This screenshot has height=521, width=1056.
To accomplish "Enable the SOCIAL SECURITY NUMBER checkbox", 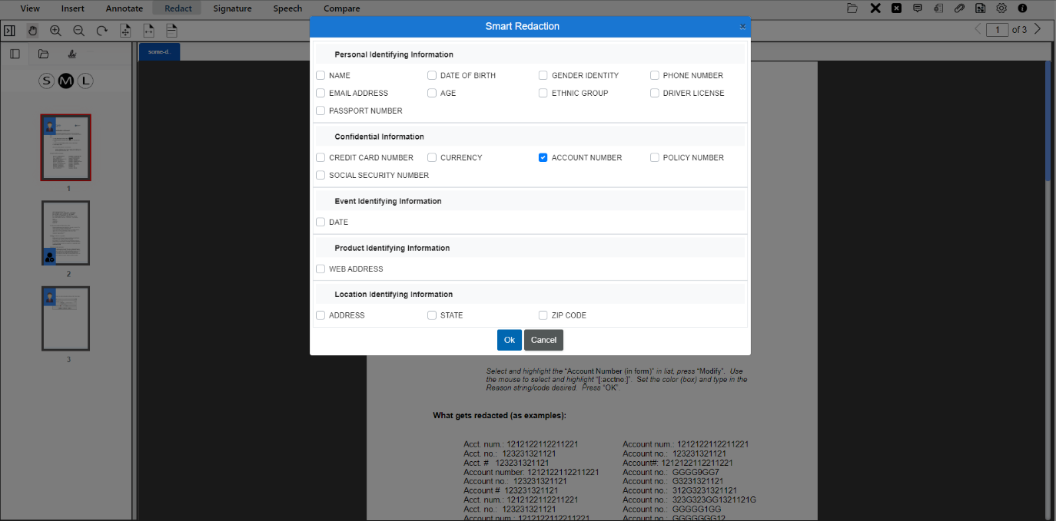I will coord(320,175).
